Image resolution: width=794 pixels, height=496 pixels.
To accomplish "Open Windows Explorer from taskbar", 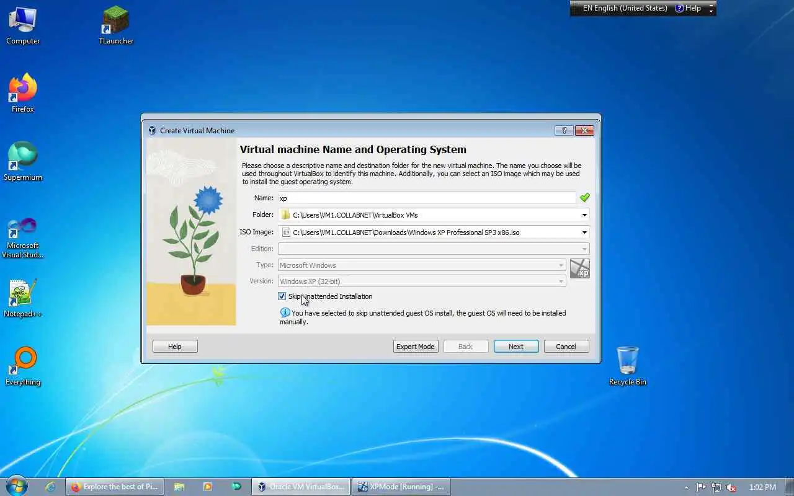I will (179, 487).
